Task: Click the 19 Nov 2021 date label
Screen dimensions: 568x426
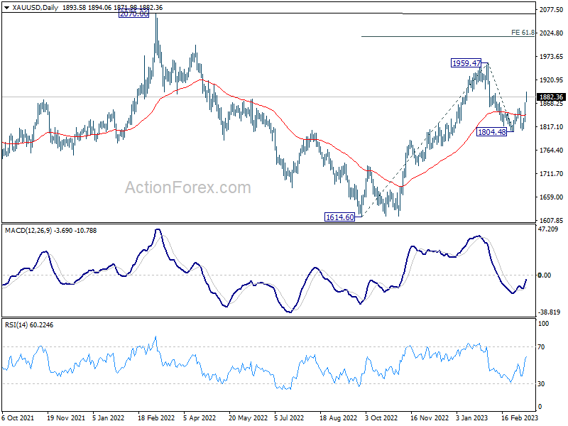Action: click(x=65, y=417)
